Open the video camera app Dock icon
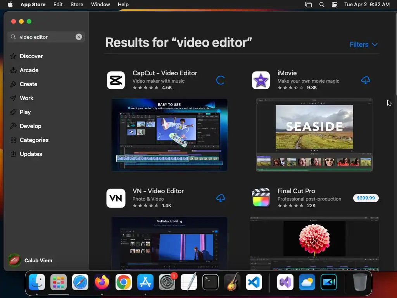 tap(329, 282)
